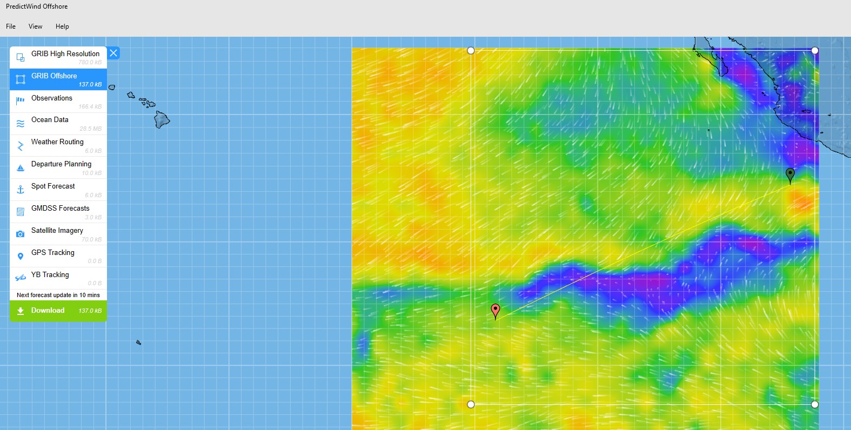
Task: Select the GPS Tracking pin icon
Action: click(x=21, y=256)
